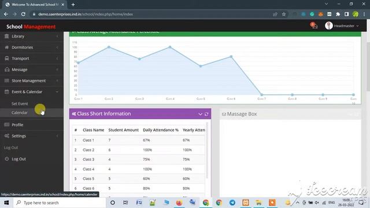This screenshot has height=208, width=370.
Task: Select the 'Class 1' cell in table
Action: point(88,140)
